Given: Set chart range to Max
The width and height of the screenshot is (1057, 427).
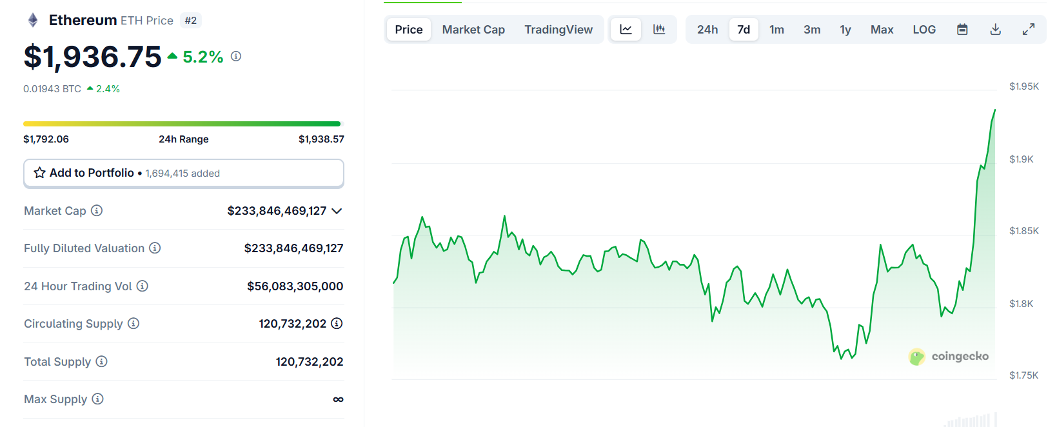Looking at the screenshot, I should coord(882,29).
